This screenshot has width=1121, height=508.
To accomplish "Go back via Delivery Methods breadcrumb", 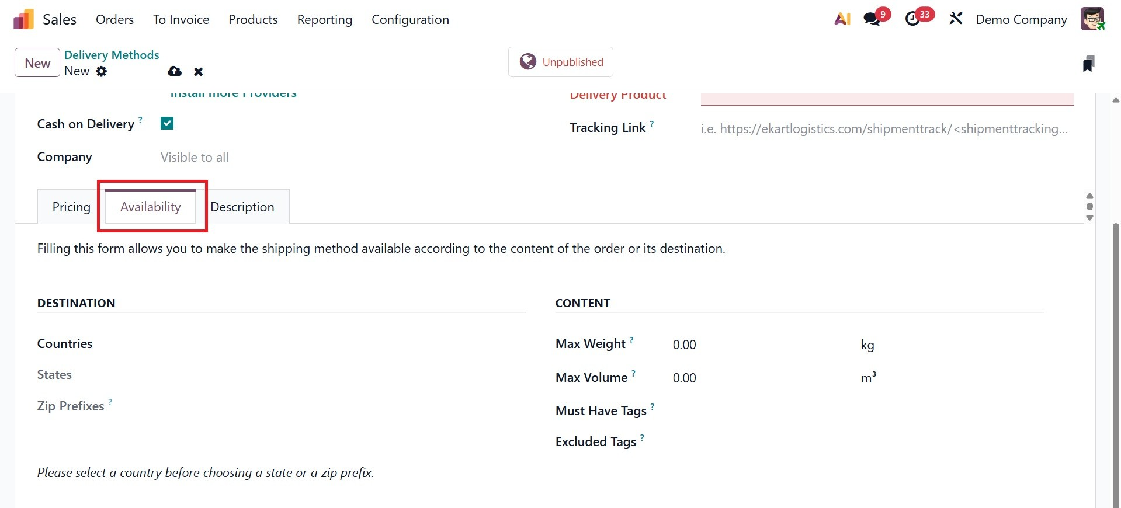I will coord(112,55).
